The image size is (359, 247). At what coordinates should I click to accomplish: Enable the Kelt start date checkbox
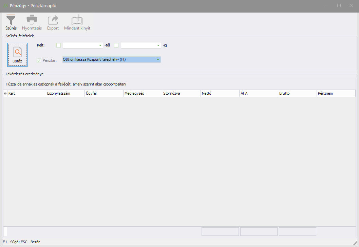click(59, 45)
